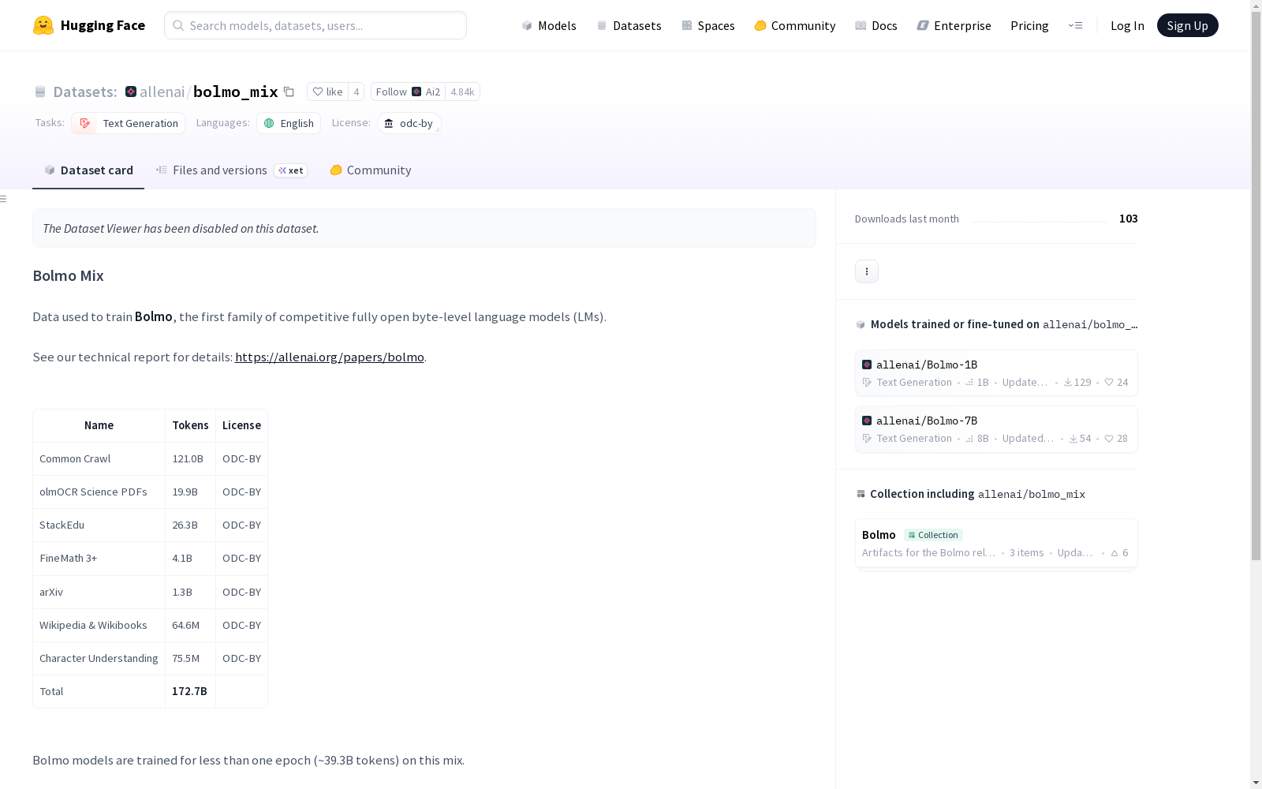Select the English language tag
The width and height of the screenshot is (1262, 789).
[289, 123]
